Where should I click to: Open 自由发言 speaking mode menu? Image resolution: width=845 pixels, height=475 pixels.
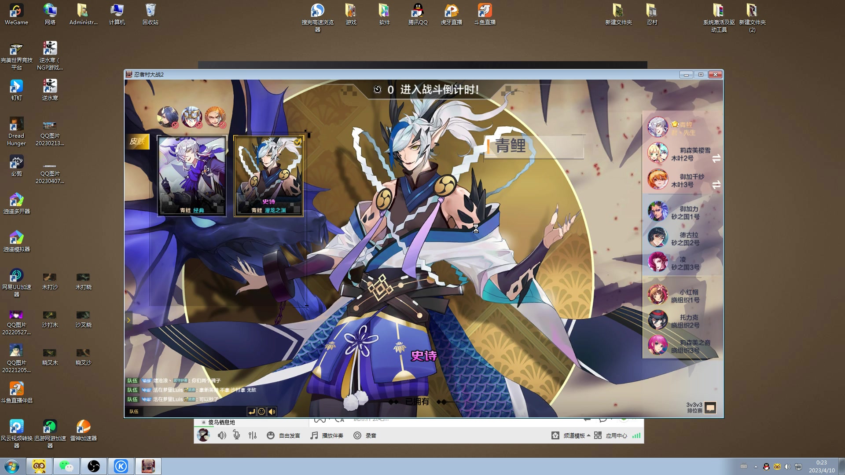tap(283, 435)
